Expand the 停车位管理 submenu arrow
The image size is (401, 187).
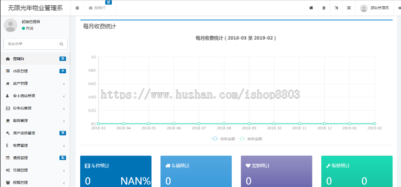[64, 109]
